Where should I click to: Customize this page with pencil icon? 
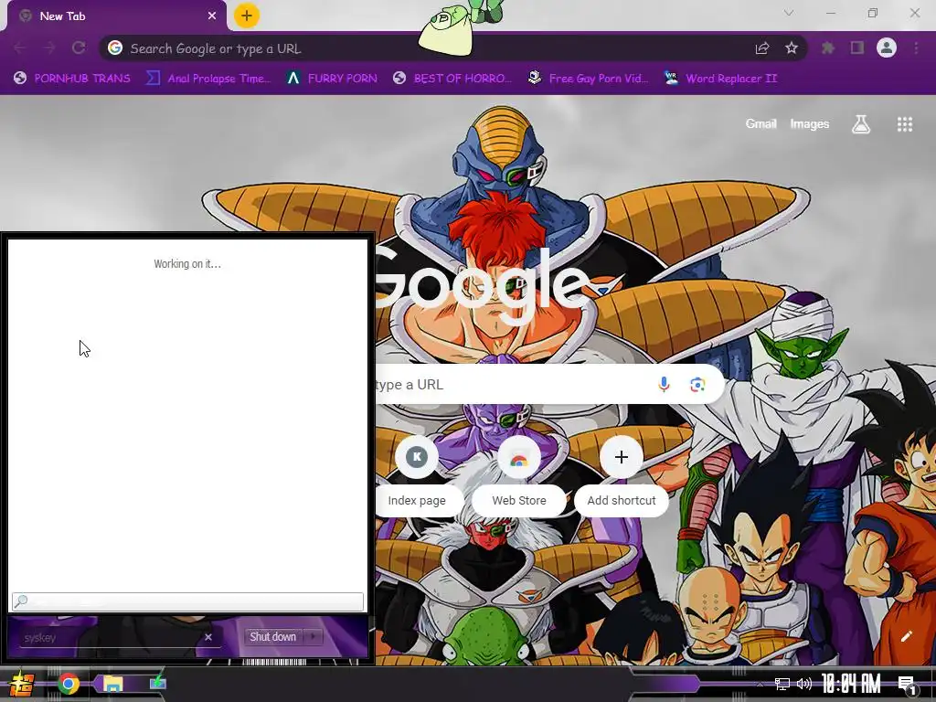(906, 636)
